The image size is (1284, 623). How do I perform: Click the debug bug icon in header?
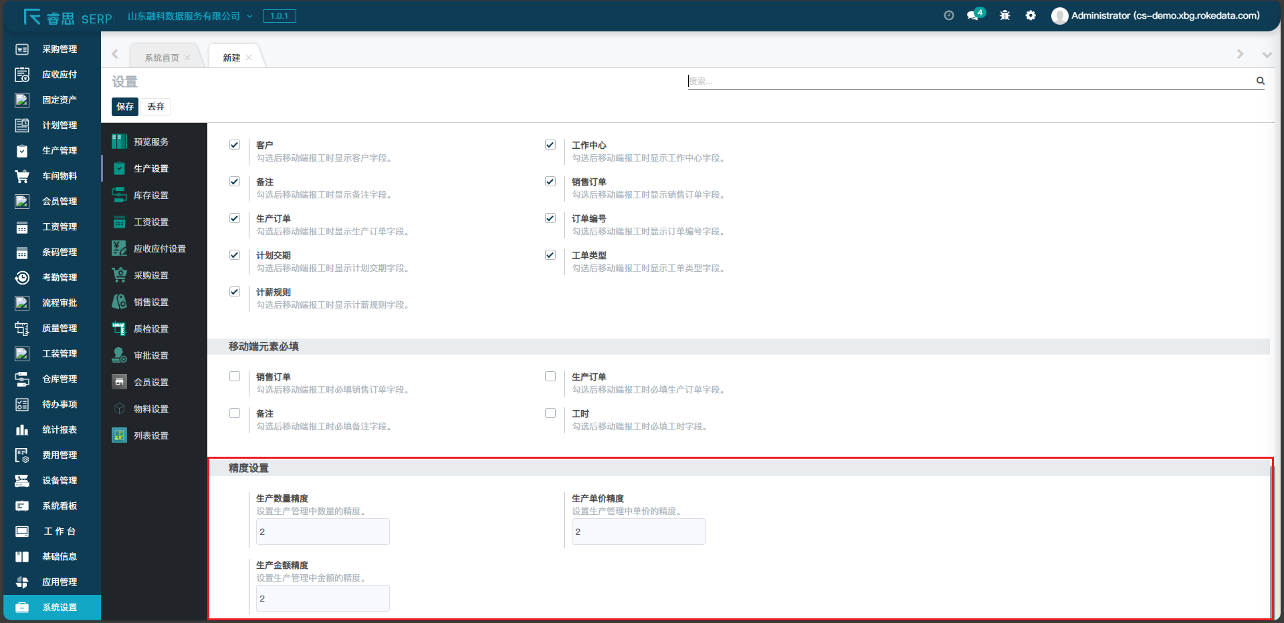[1004, 15]
